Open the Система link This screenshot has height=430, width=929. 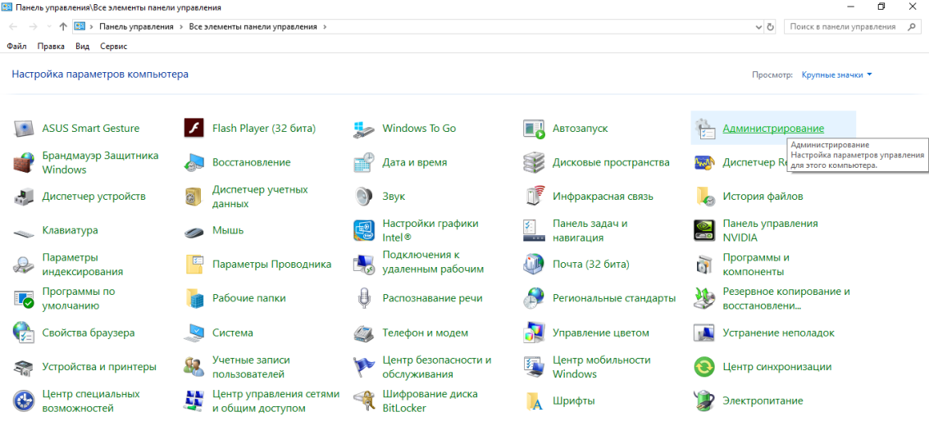(x=232, y=333)
